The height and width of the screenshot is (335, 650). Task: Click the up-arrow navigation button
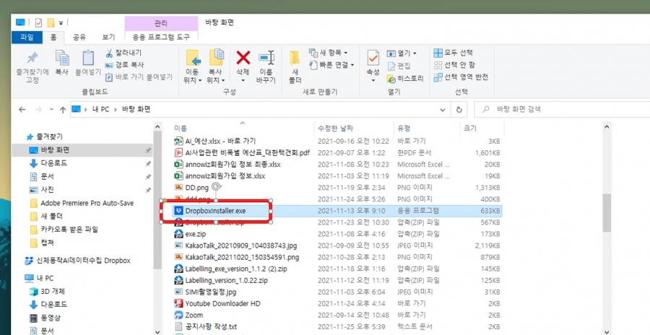(x=56, y=109)
